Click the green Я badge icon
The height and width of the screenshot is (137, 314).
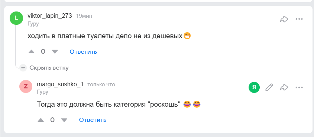pos(254,87)
